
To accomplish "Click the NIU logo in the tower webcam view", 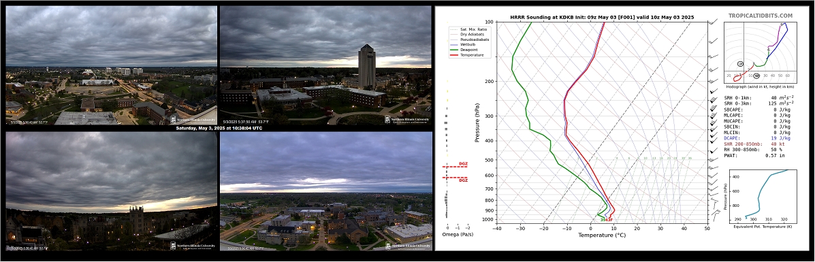I will click(x=407, y=119).
